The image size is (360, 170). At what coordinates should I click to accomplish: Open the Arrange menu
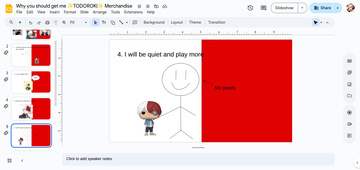click(x=100, y=12)
